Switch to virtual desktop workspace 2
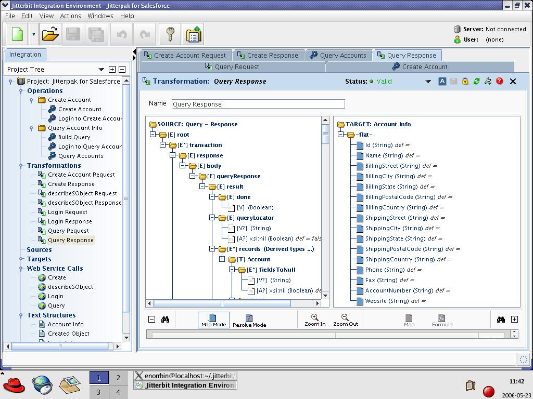The height and width of the screenshot is (399, 533). tap(118, 378)
